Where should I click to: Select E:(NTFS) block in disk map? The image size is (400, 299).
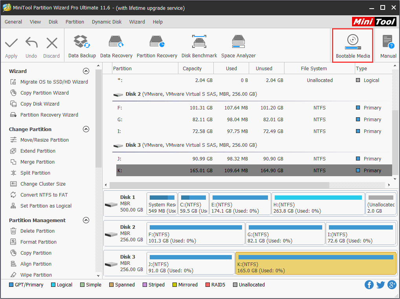tap(240, 204)
